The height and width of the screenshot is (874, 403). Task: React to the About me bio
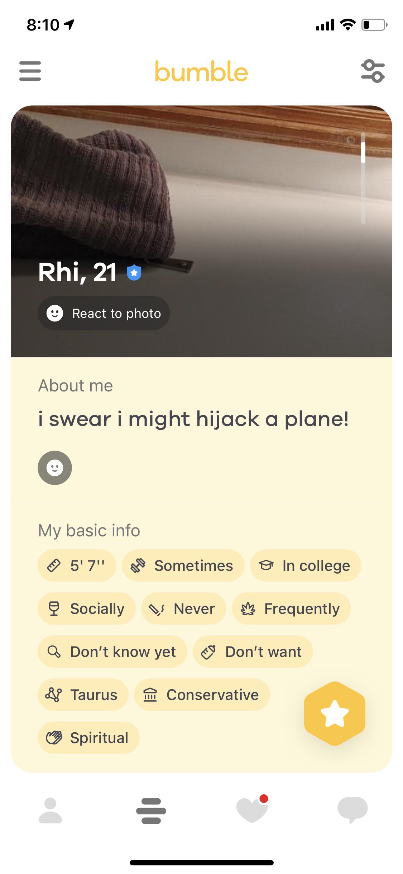55,468
